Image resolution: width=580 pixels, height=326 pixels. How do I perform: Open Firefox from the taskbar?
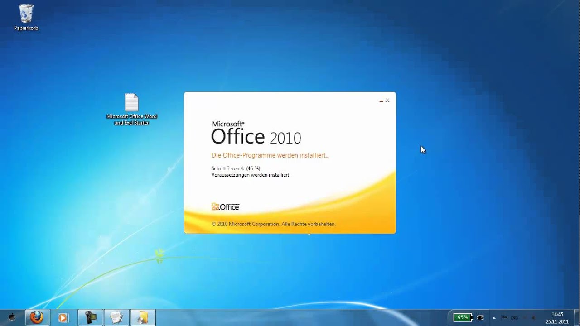tap(37, 317)
